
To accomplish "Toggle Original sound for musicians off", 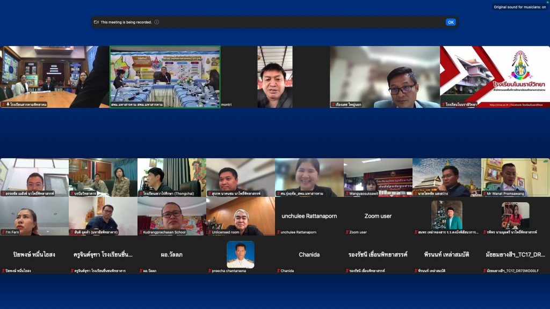I will click(519, 7).
